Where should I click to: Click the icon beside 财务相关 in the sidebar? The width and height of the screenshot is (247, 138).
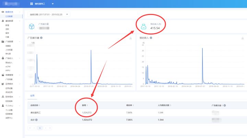point(3,97)
